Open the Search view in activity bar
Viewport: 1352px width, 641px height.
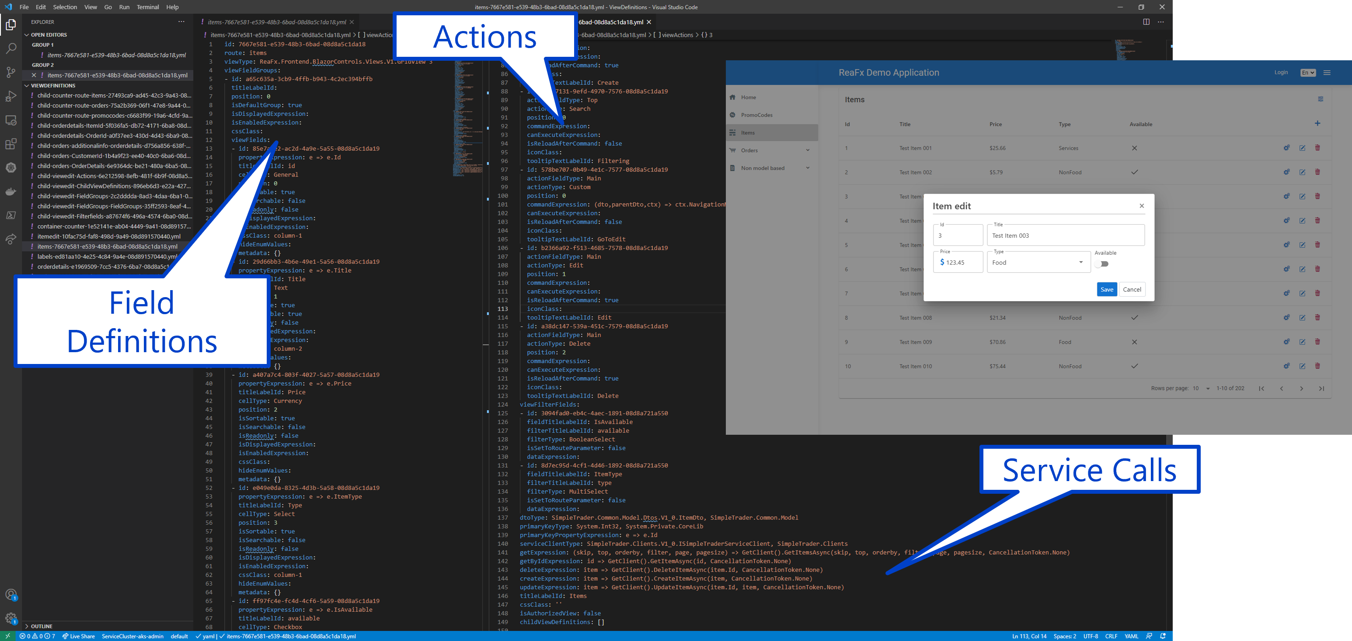pos(11,48)
